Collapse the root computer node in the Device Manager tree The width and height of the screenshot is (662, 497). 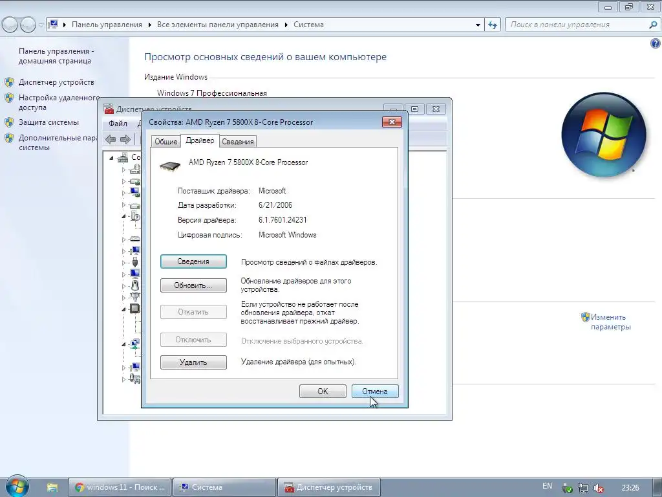(x=111, y=158)
